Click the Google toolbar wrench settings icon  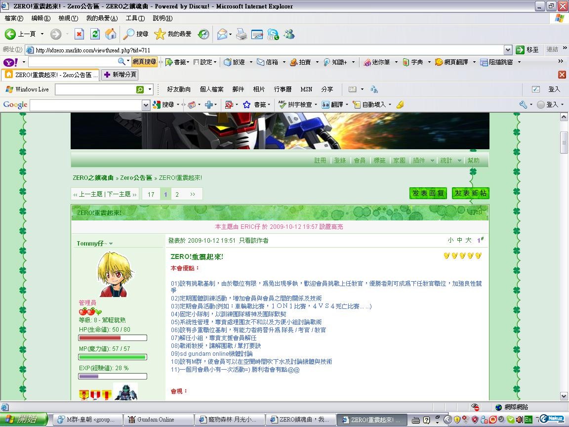pyautogui.click(x=523, y=105)
